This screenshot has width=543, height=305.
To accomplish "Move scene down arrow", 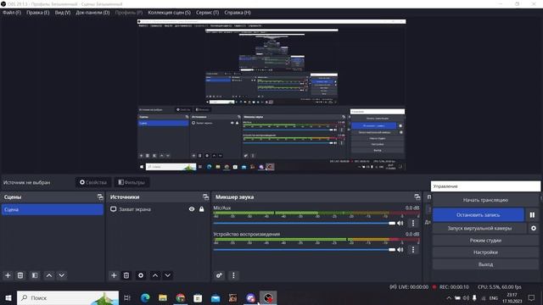I will tap(62, 275).
